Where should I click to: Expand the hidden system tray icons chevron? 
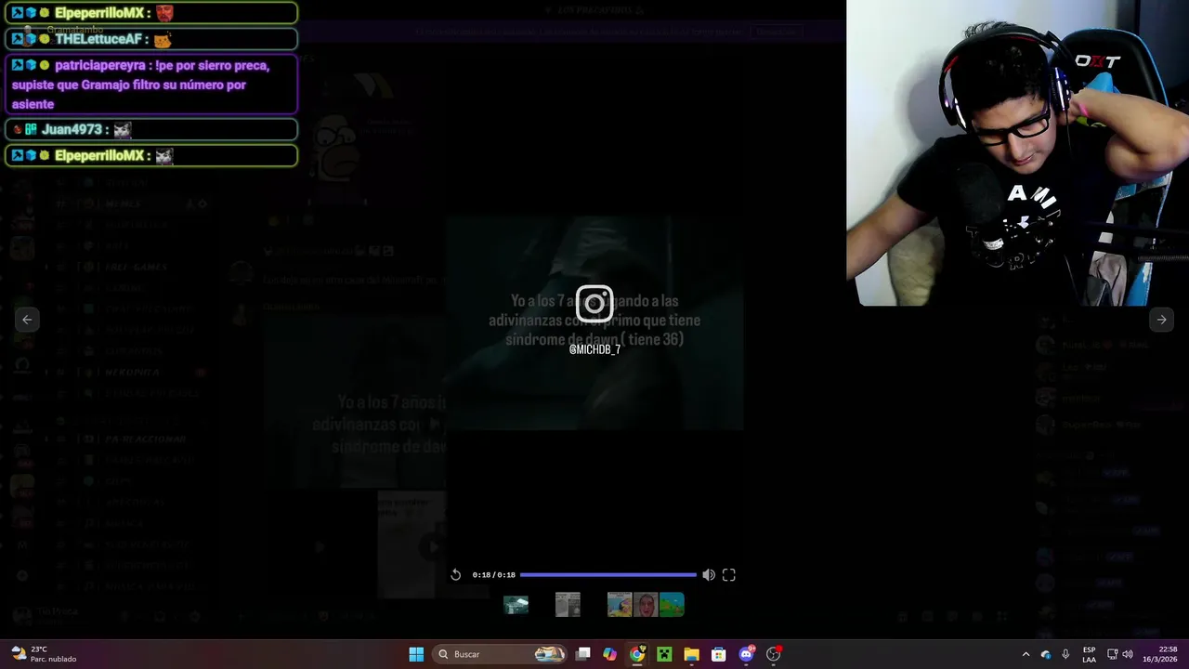pyautogui.click(x=1026, y=654)
